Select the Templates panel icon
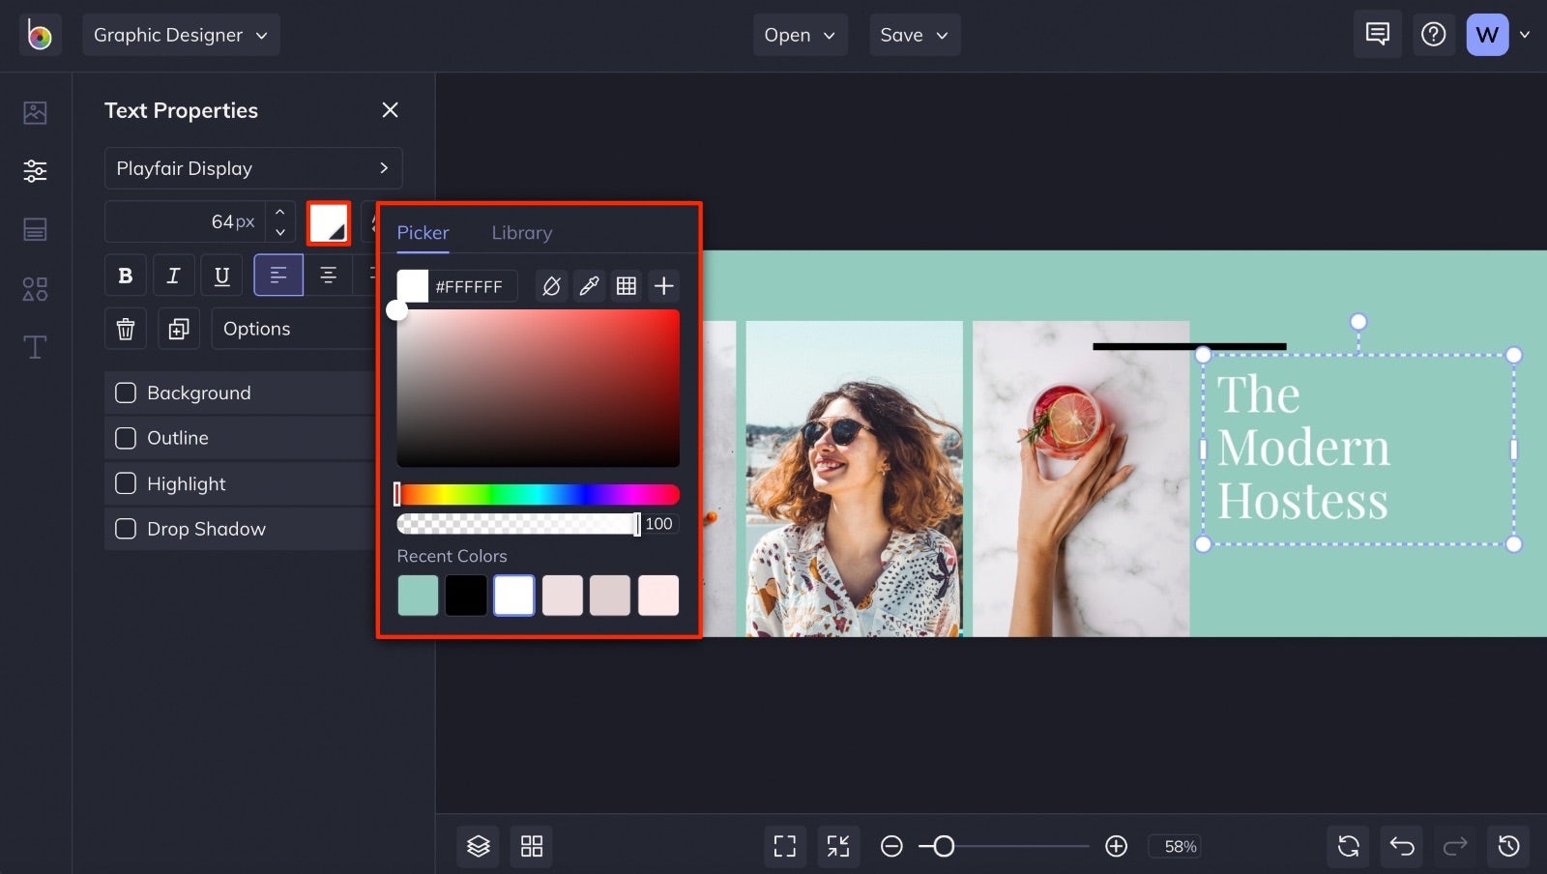The height and width of the screenshot is (874, 1547). click(35, 229)
